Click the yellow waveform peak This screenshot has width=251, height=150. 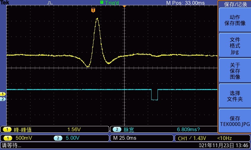(x=97, y=19)
